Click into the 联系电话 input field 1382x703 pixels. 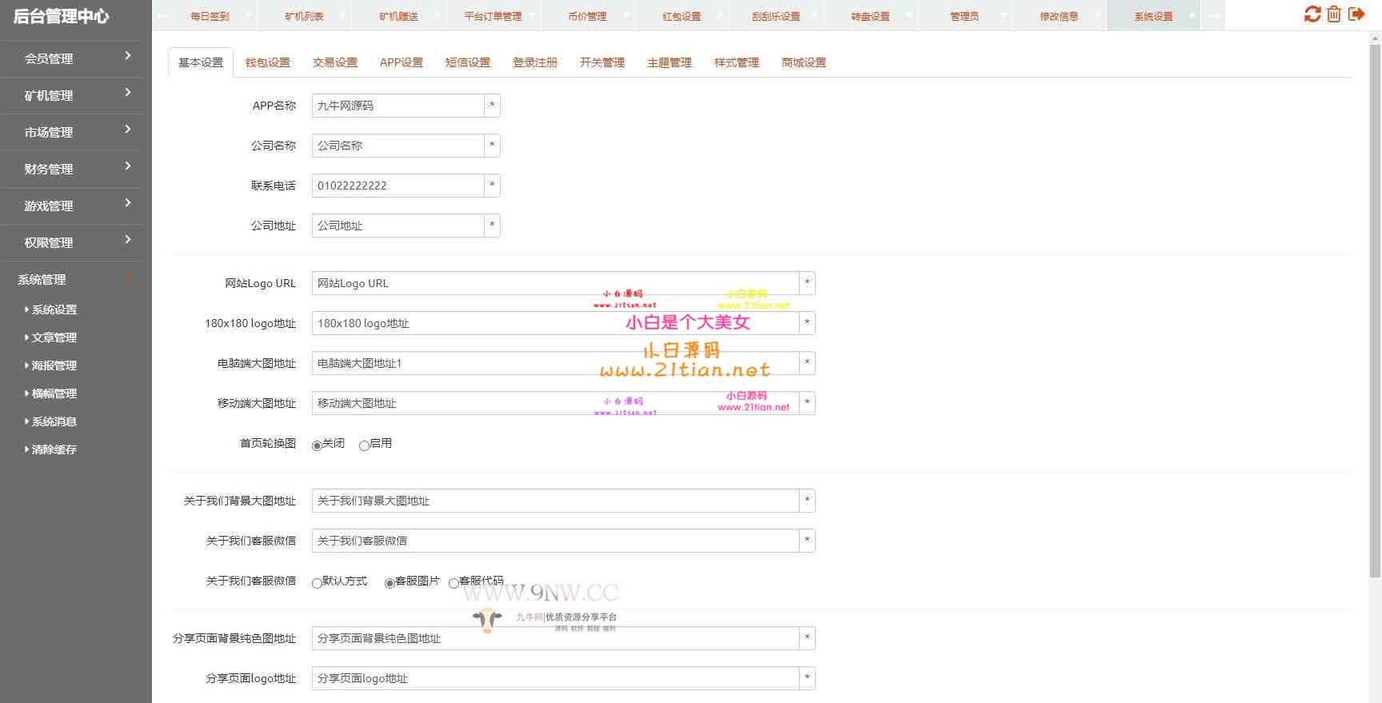[397, 186]
